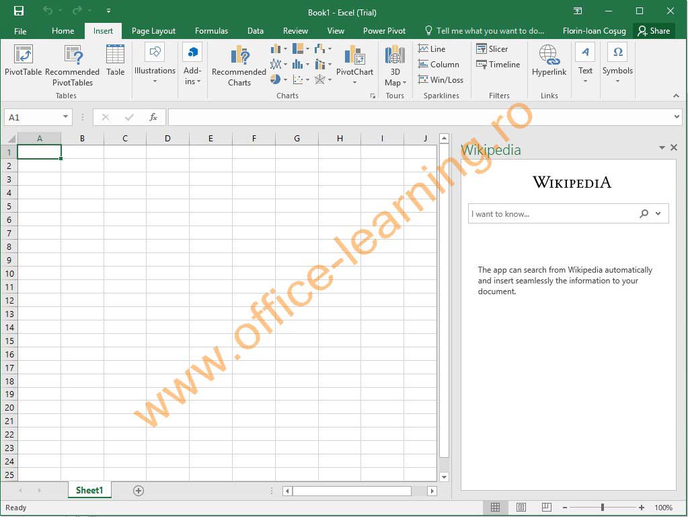This screenshot has width=688, height=517.
Task: Insert a Win/Loss sparkline
Action: tap(441, 79)
